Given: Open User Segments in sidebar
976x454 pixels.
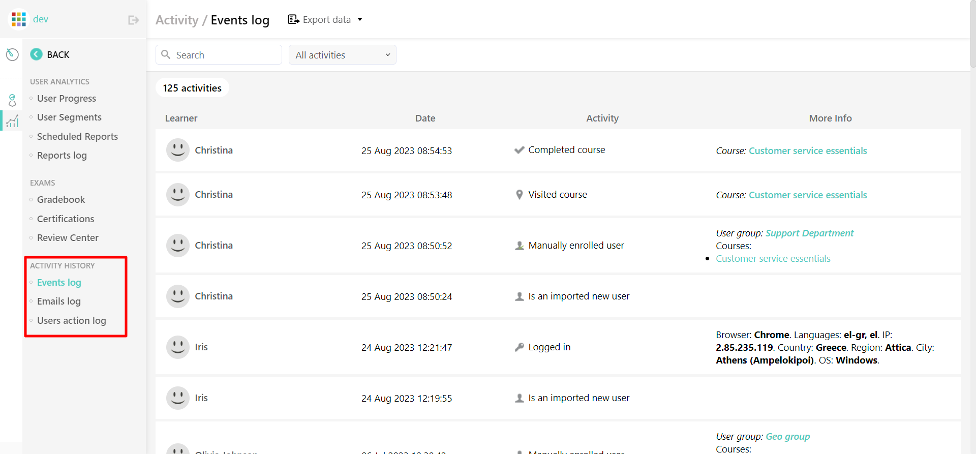Looking at the screenshot, I should coord(69,117).
